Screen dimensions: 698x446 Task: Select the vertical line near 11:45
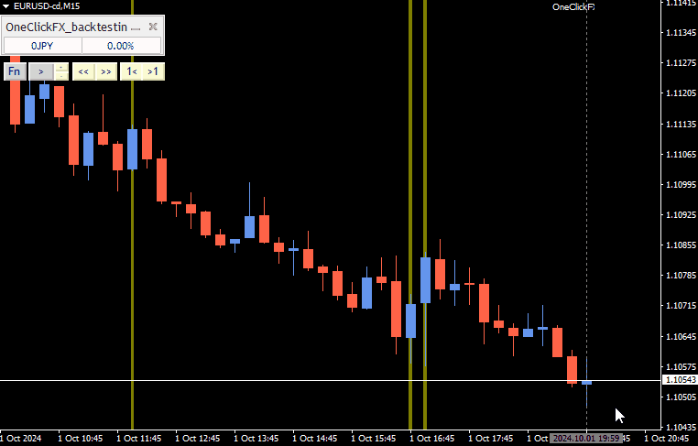(x=132, y=275)
